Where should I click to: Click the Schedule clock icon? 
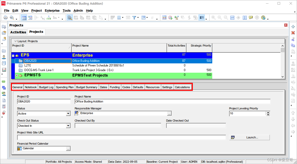coord(171,18)
